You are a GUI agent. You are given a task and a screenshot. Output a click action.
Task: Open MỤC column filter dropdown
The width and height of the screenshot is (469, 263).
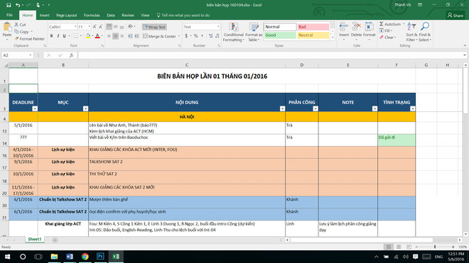[x=85, y=108]
